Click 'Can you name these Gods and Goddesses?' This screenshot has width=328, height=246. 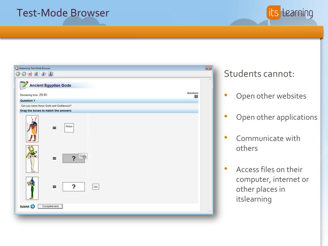click(x=46, y=106)
